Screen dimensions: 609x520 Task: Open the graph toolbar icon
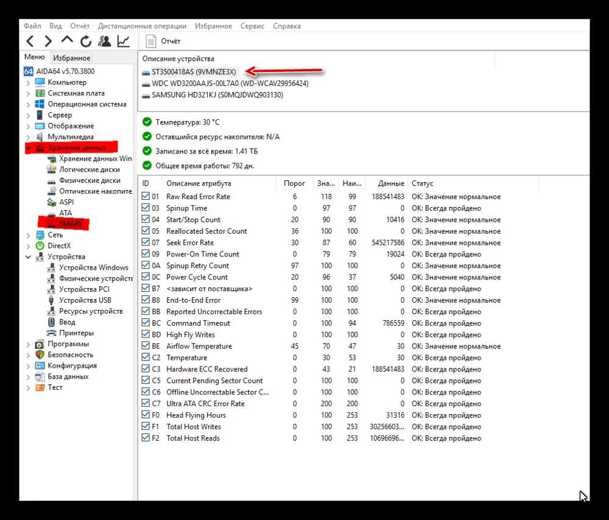coord(124,41)
